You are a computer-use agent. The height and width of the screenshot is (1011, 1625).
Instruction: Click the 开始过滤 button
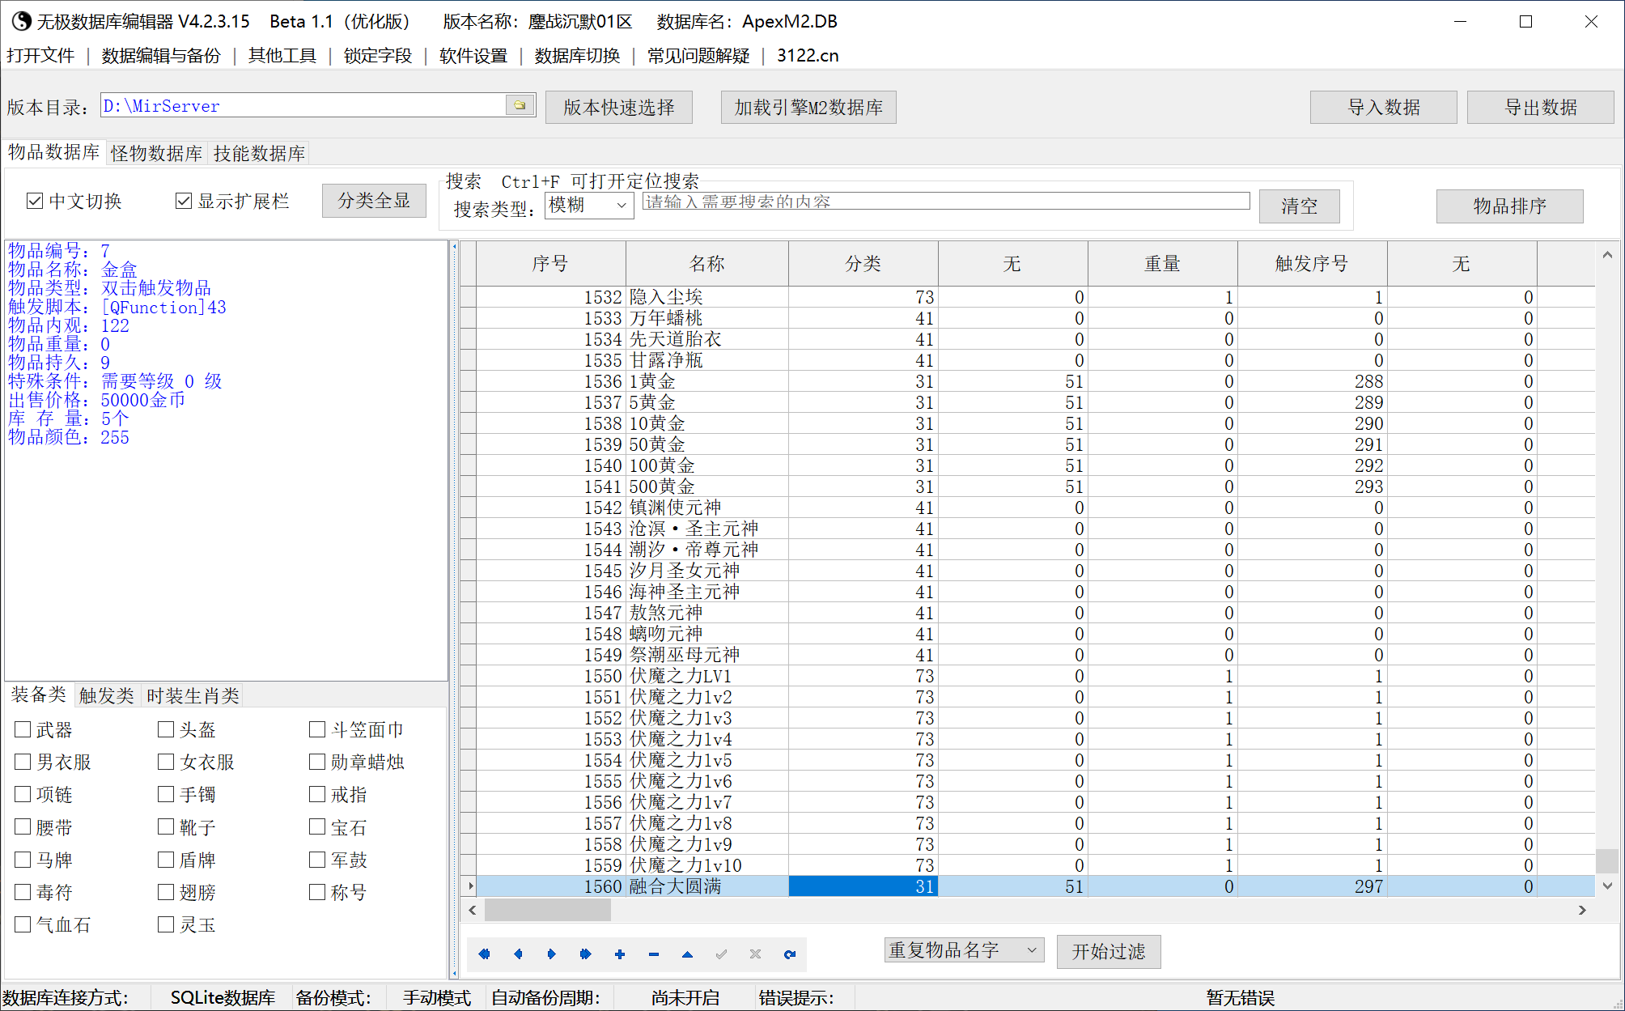click(1109, 951)
